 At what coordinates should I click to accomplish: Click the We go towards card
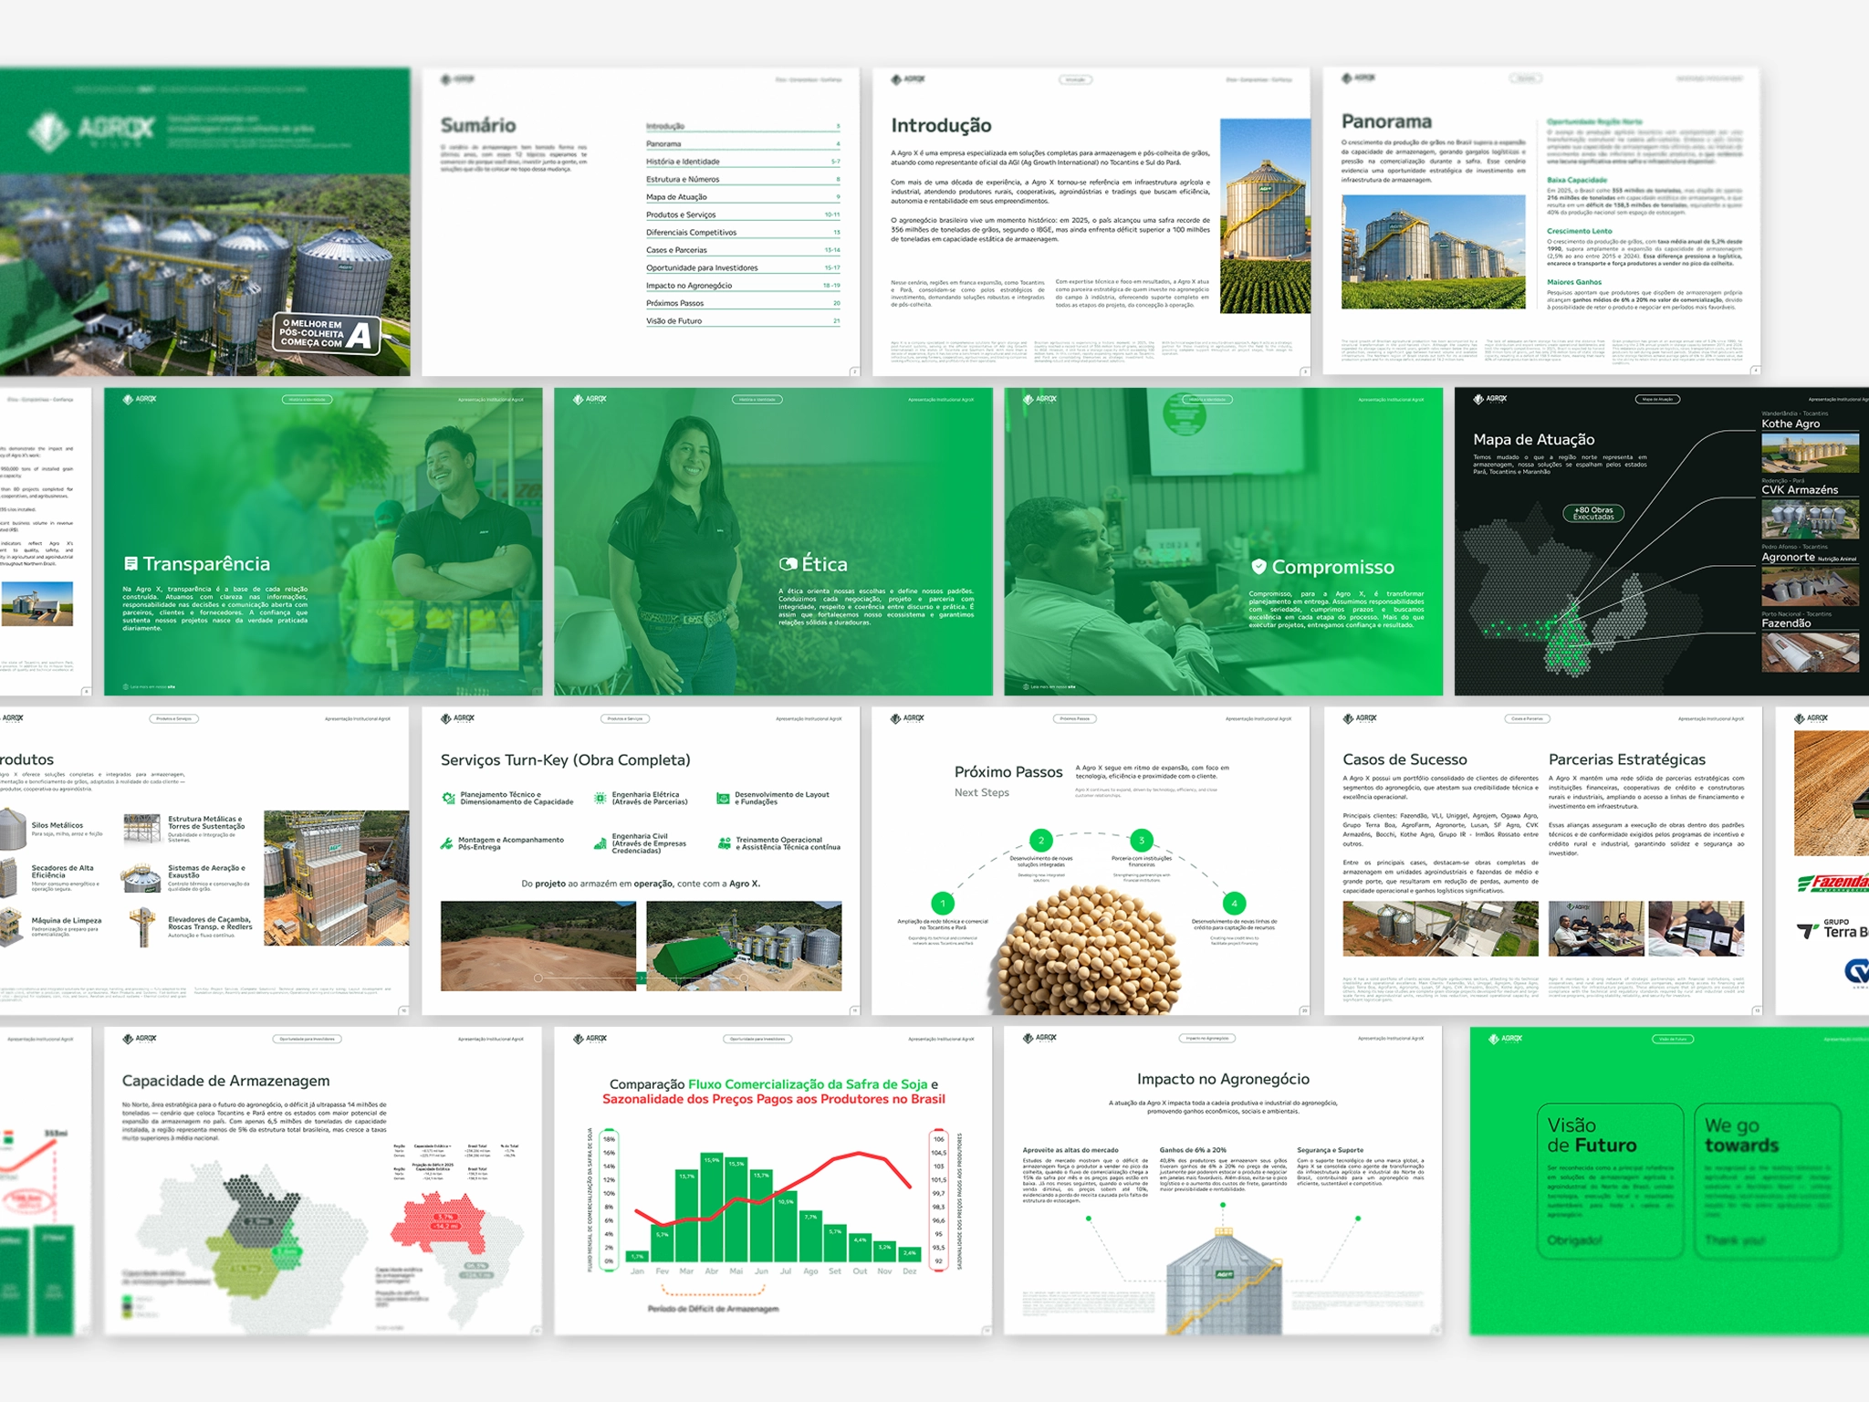[1768, 1181]
